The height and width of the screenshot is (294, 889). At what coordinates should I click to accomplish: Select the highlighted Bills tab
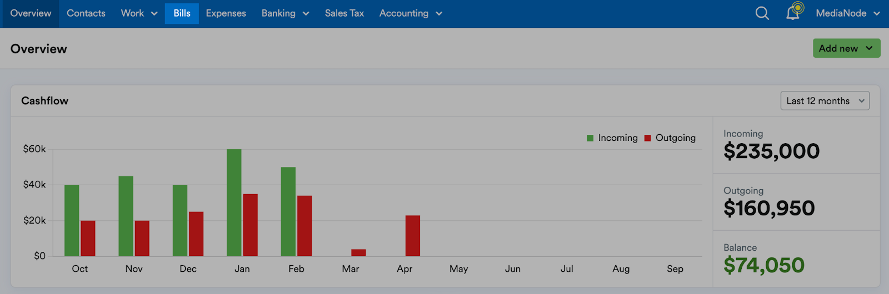[x=182, y=13]
